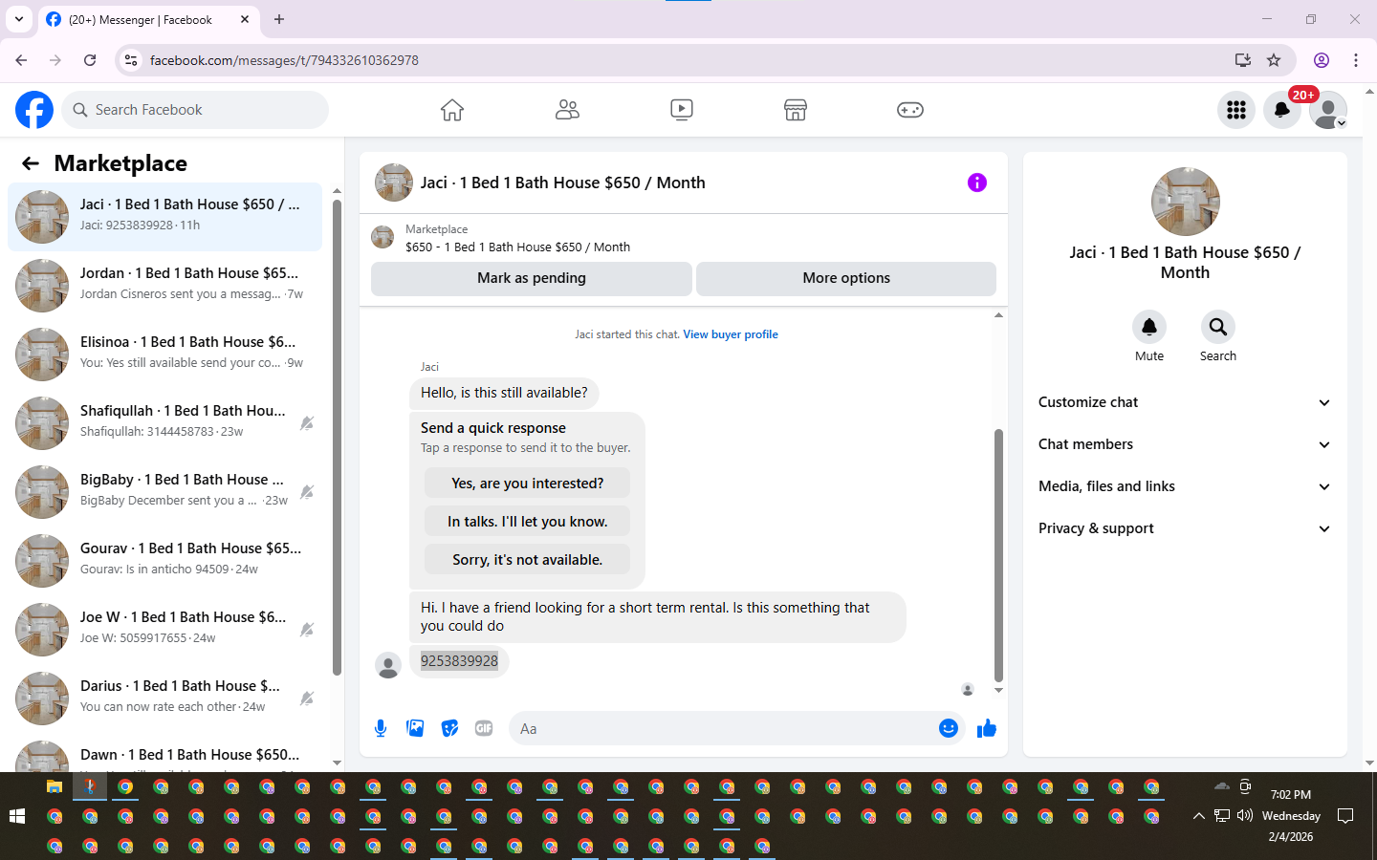Viewport: 1377px width, 860px height.
Task: Attach a photo using the image icon
Action: click(415, 728)
